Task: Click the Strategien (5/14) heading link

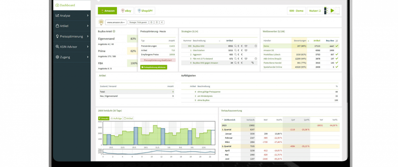Action: tap(190, 32)
